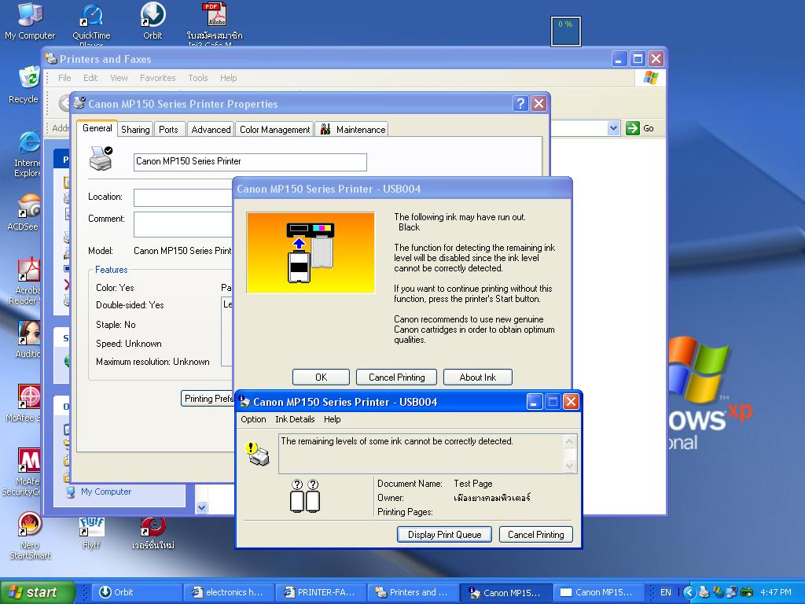The image size is (805, 604).
Task: Open McAfee SecurityCenter desktop icon
Action: click(23, 472)
